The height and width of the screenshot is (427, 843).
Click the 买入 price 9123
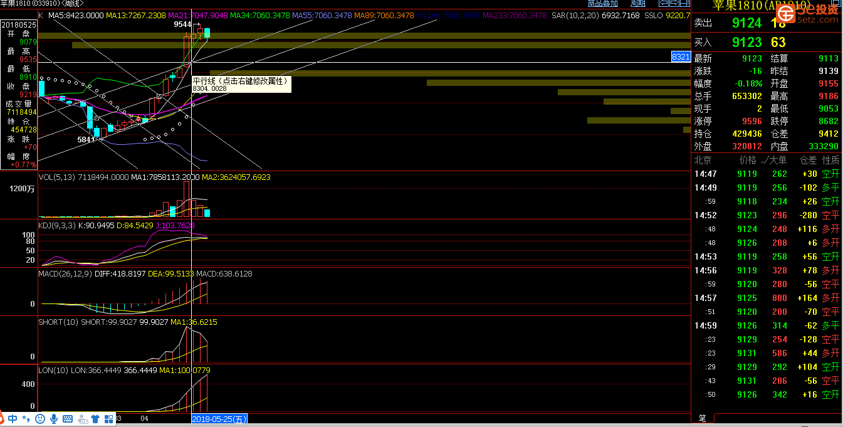coord(747,42)
